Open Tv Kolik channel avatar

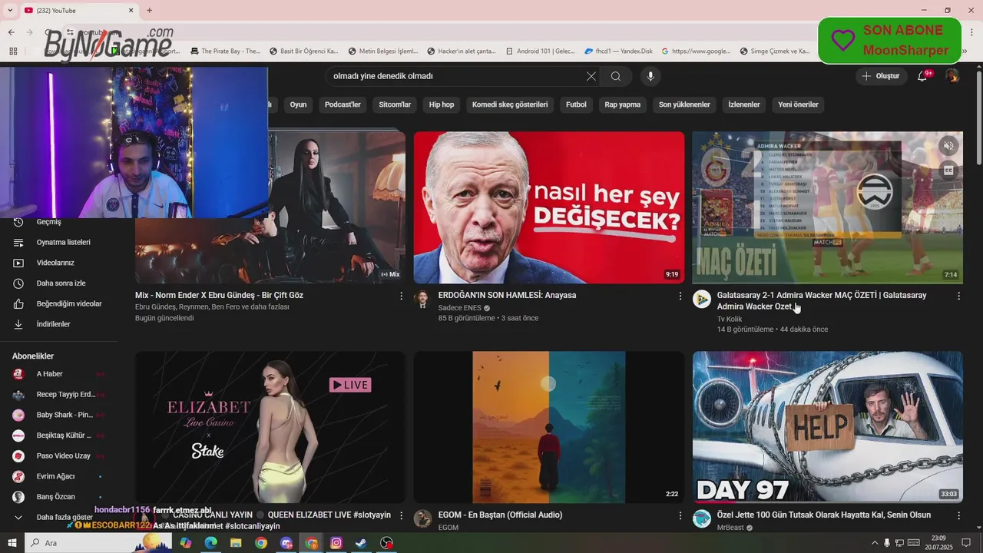701,299
